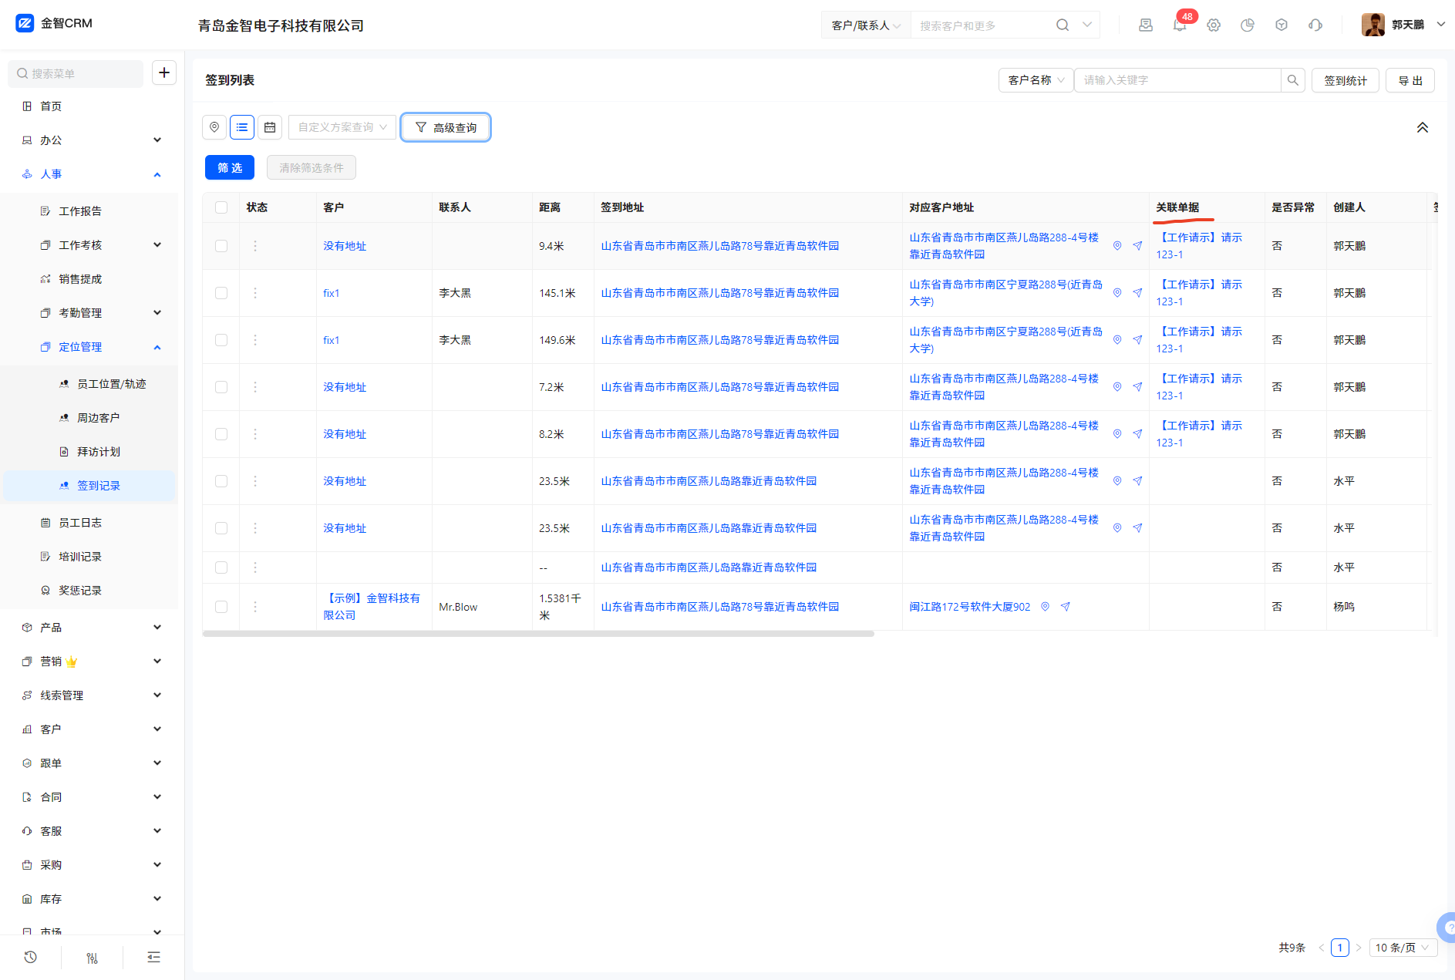1455x980 pixels.
Task: Click the customer service headset icon
Action: (1315, 25)
